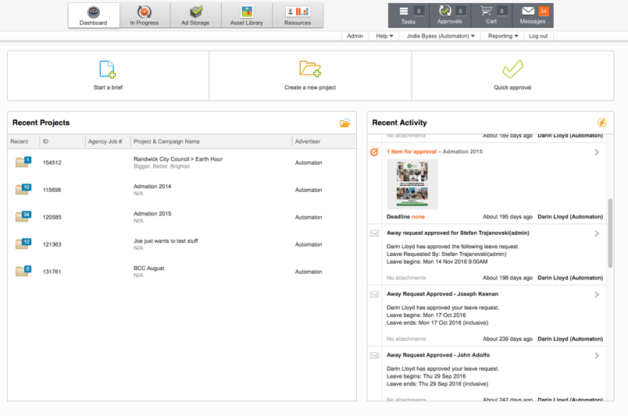
Task: Go to the Asset Library tab
Action: (246, 16)
